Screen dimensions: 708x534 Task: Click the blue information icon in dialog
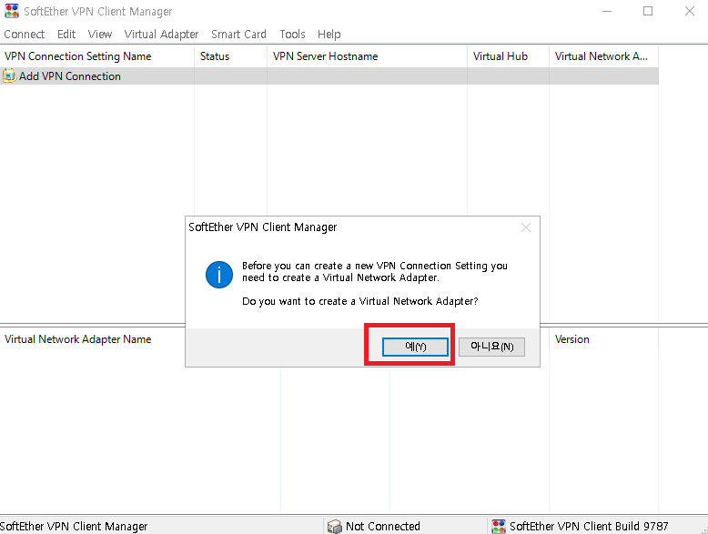point(219,275)
